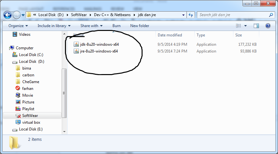Click the SoftWear folder icon in sidebar
278x154 pixels.
[x=18, y=116]
